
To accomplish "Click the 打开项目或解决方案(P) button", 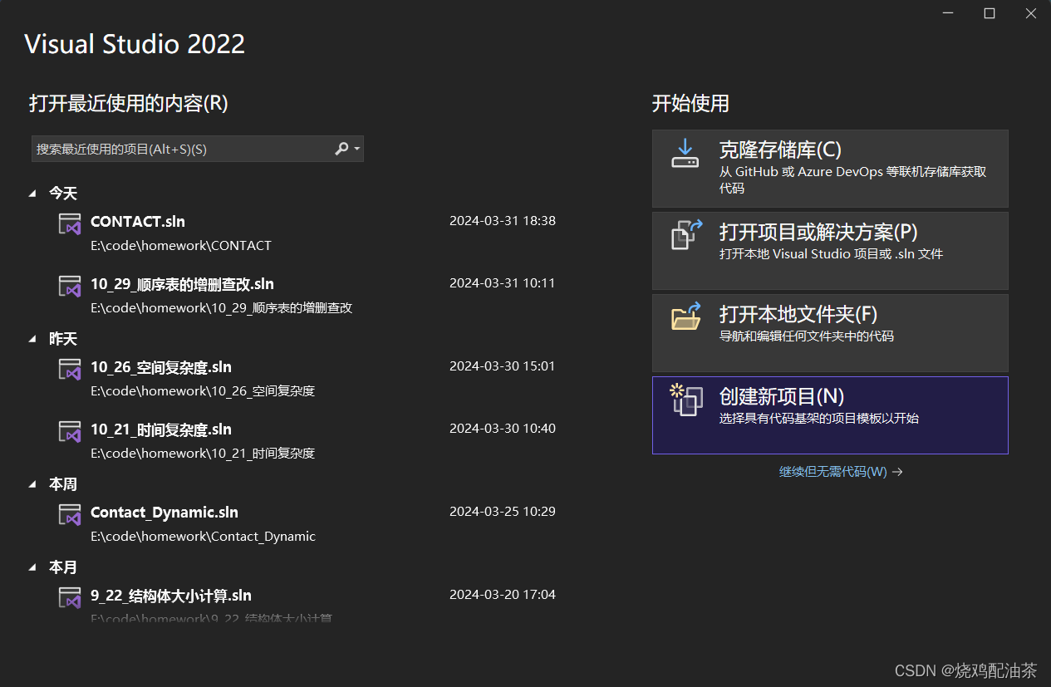I will pyautogui.click(x=830, y=251).
